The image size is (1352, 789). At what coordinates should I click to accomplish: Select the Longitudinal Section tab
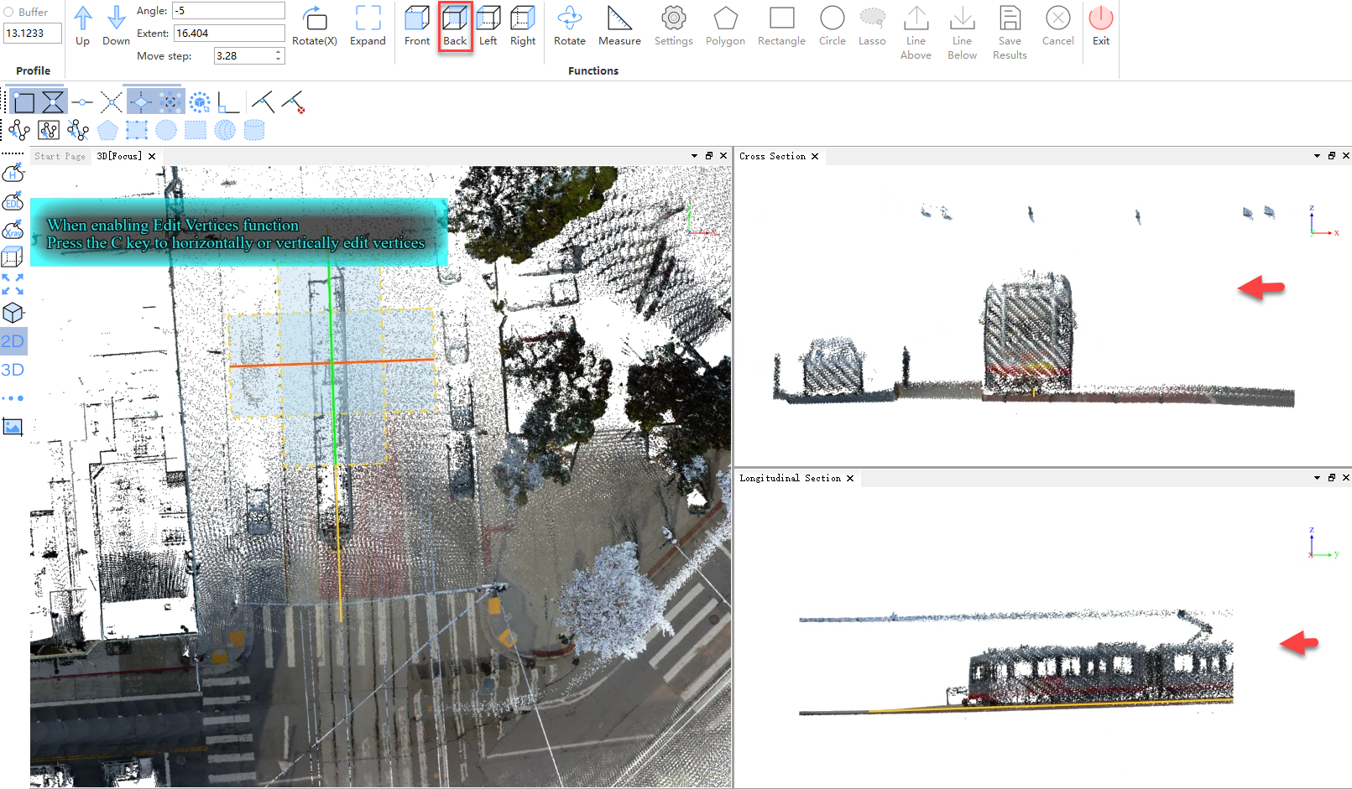coord(790,478)
